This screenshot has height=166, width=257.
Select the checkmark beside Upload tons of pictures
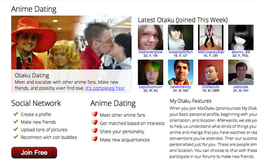click(16, 129)
